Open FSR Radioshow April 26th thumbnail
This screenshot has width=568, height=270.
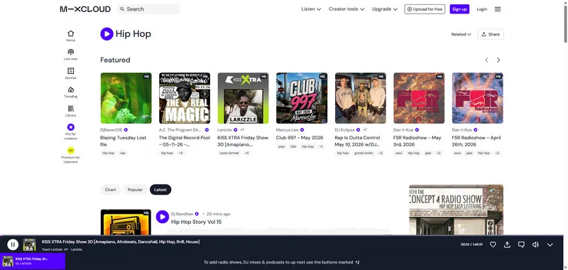(x=477, y=98)
